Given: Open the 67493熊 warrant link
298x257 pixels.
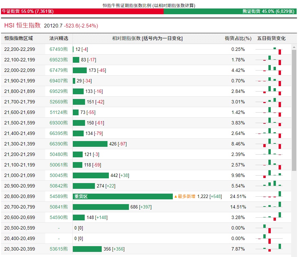Looking at the screenshot, I should click(x=59, y=49).
